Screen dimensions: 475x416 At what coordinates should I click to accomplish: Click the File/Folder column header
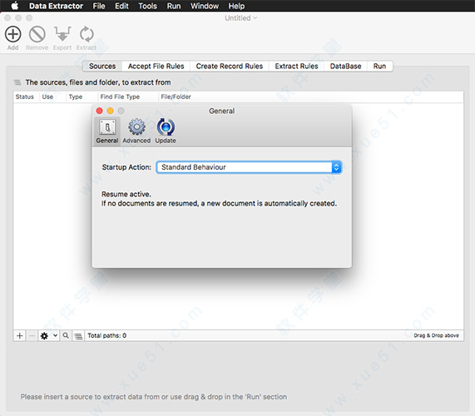pos(176,97)
